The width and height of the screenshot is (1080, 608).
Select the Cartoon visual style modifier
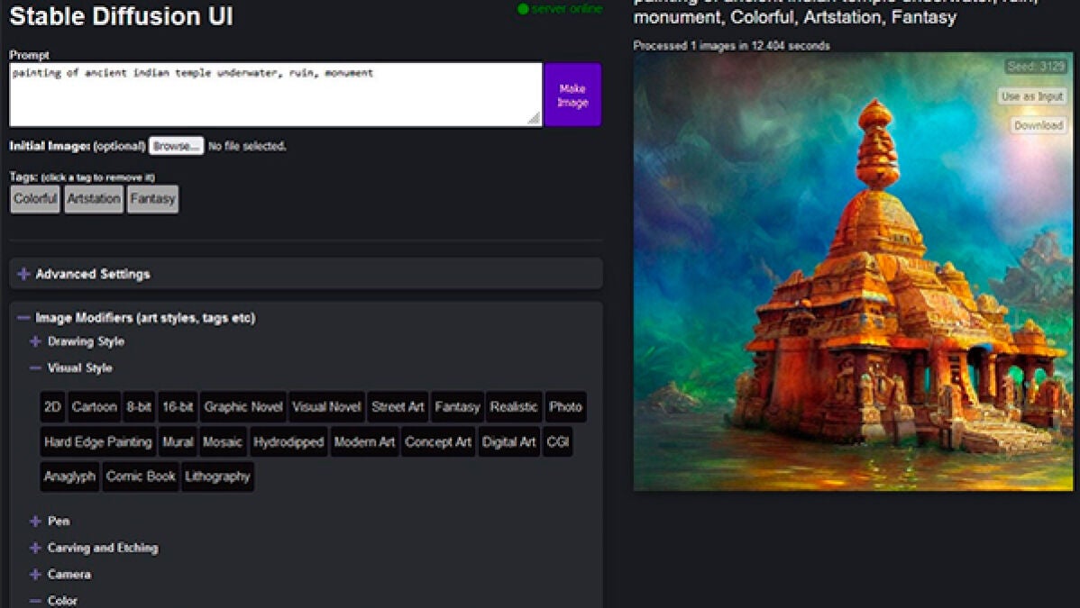pyautogui.click(x=95, y=407)
